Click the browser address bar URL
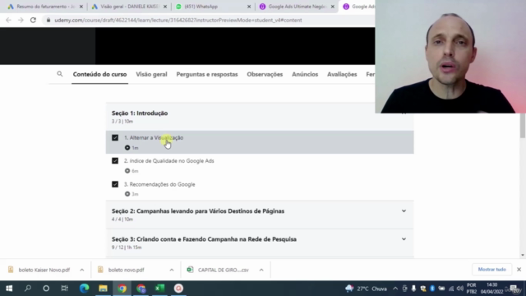The image size is (526, 296). [178, 20]
